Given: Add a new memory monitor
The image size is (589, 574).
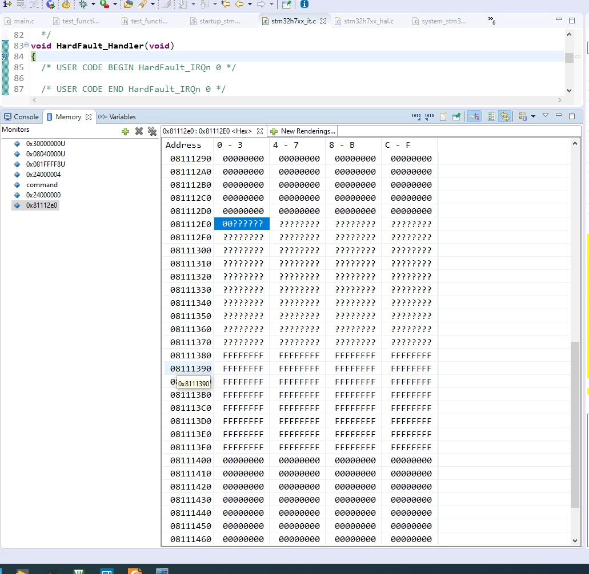Looking at the screenshot, I should [x=126, y=131].
